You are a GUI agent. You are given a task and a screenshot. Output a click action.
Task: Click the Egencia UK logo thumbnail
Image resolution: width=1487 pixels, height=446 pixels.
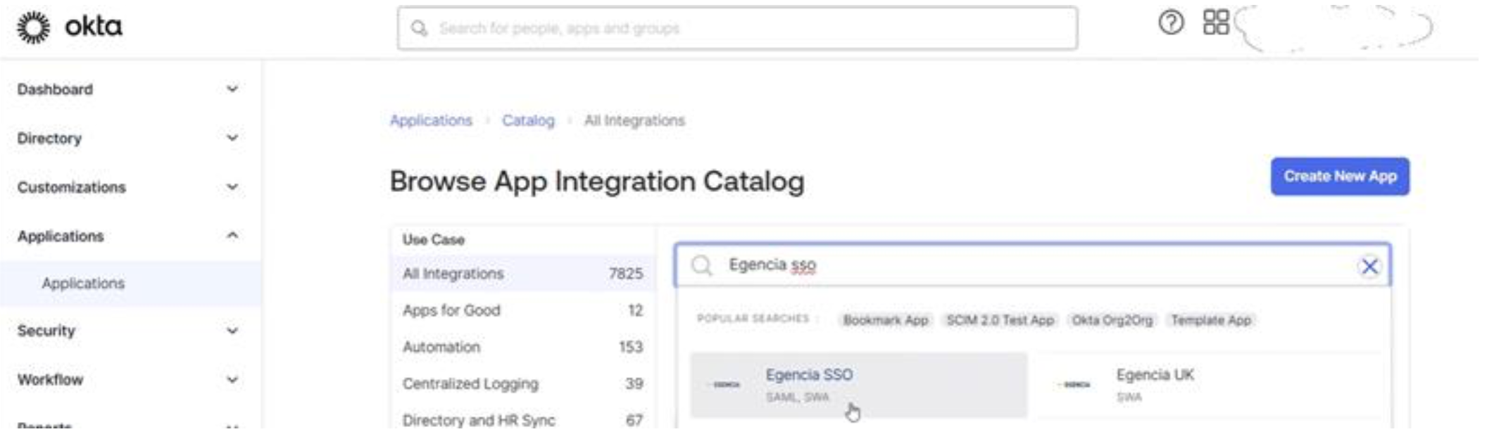(x=1075, y=385)
